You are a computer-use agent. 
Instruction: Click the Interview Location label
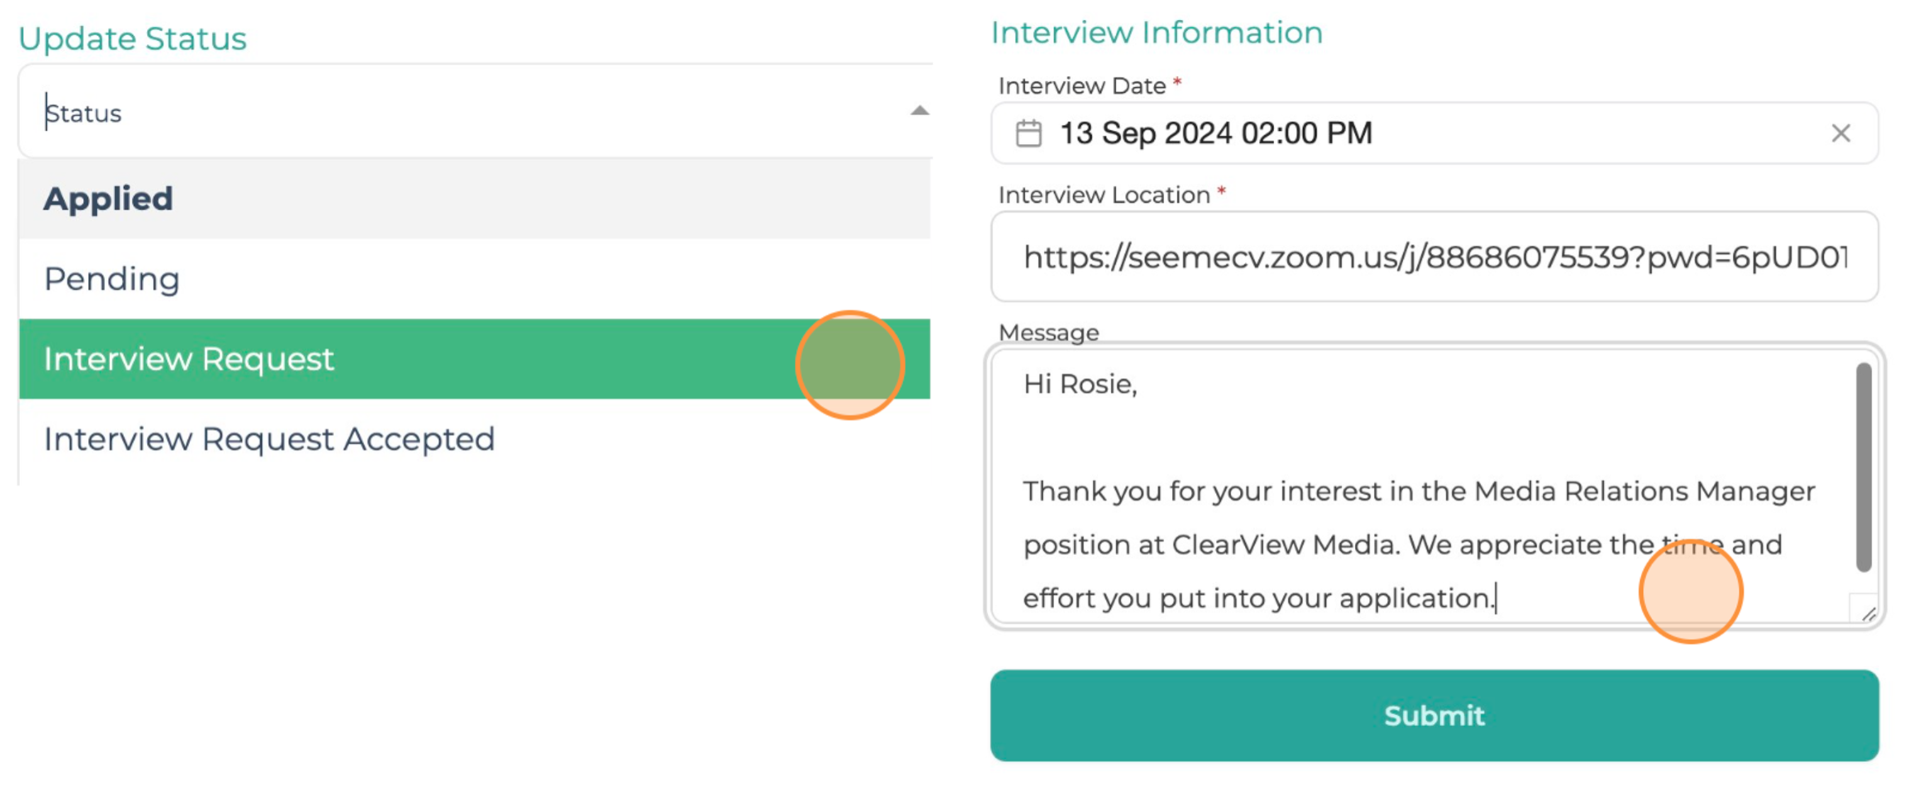point(1104,195)
